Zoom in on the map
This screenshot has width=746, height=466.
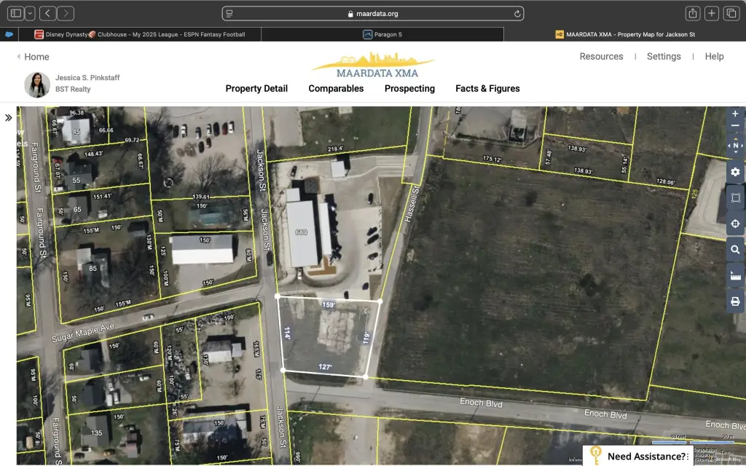tap(734, 114)
